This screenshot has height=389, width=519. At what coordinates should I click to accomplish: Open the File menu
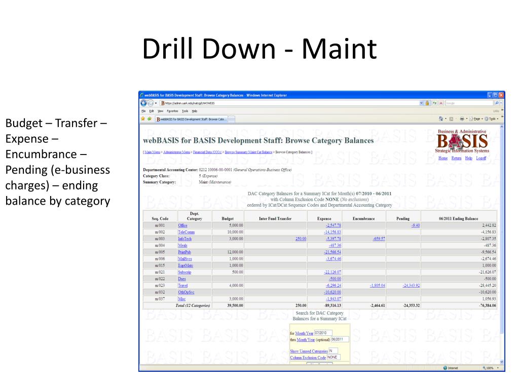pyautogui.click(x=143, y=111)
